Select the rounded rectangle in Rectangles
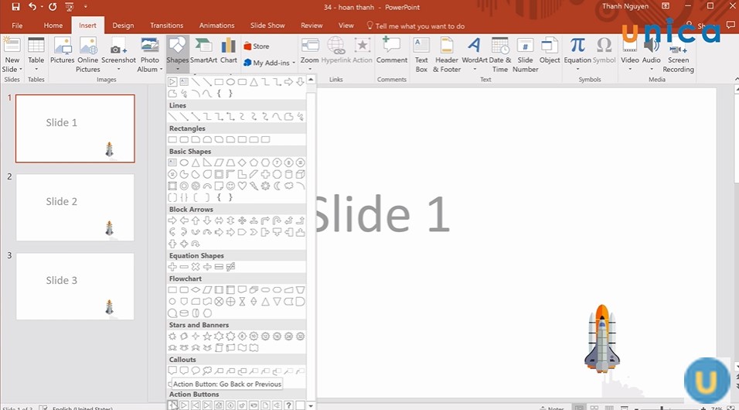 point(184,140)
